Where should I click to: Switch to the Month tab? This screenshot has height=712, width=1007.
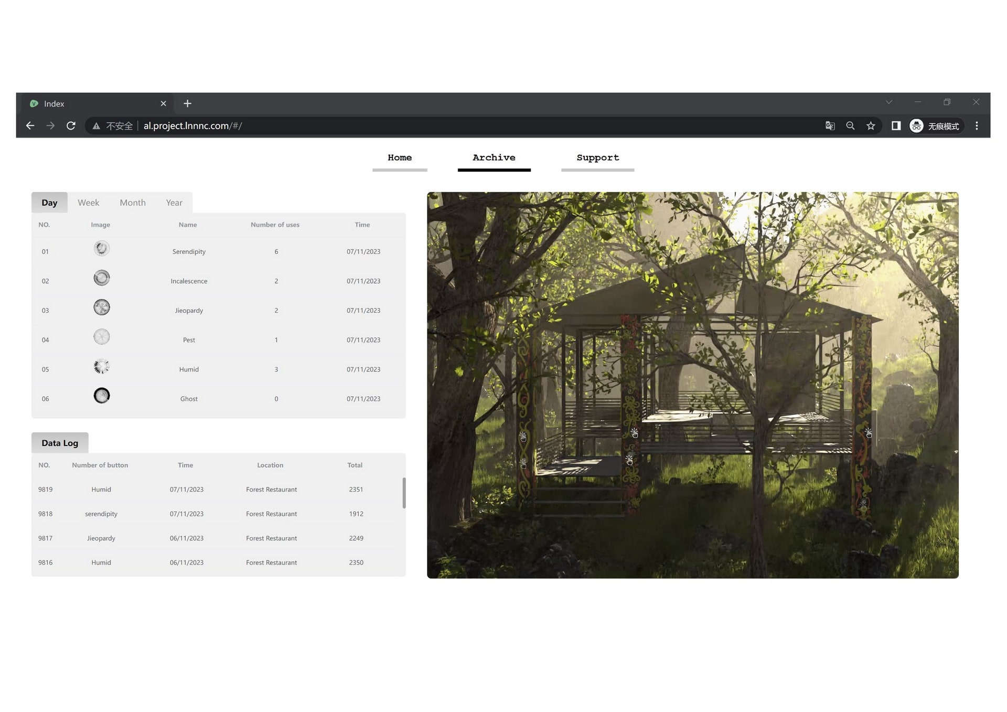tap(133, 203)
